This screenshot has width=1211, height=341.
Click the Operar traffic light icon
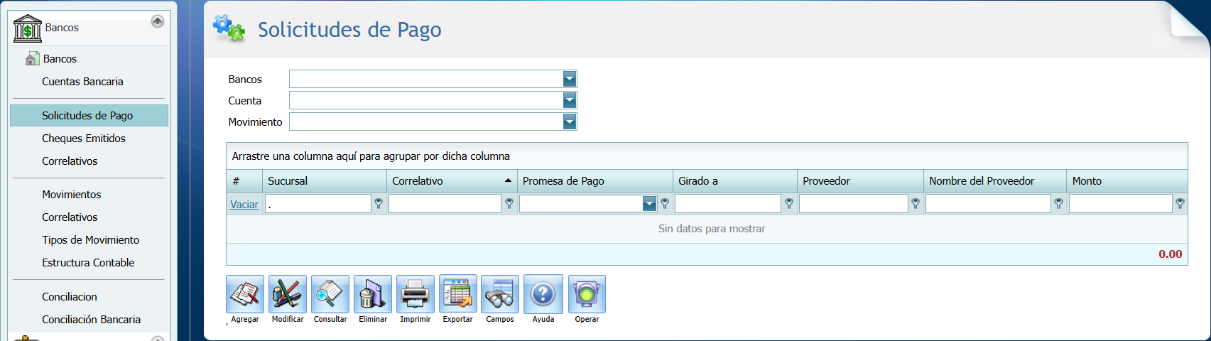tap(587, 294)
